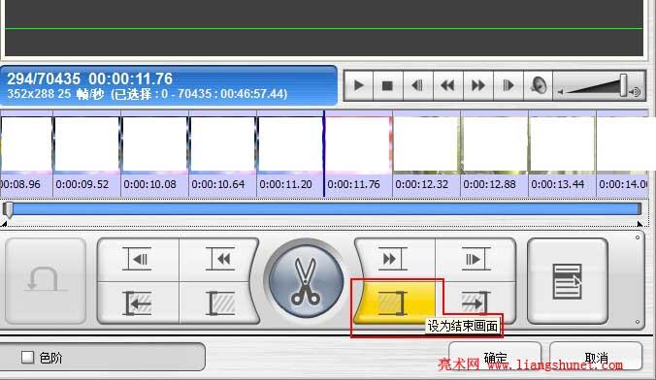Fast rewind to mark start icon

pos(219,260)
